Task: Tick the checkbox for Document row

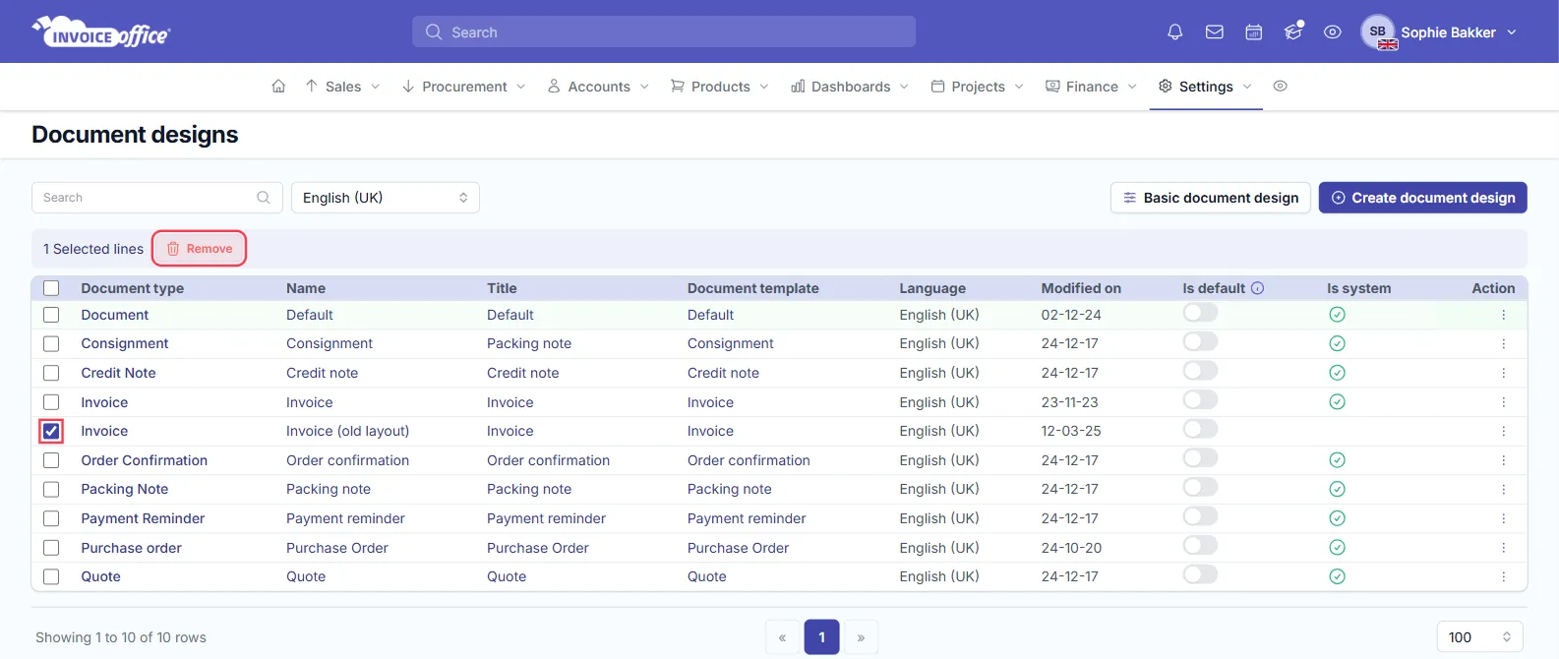Action: 51,315
